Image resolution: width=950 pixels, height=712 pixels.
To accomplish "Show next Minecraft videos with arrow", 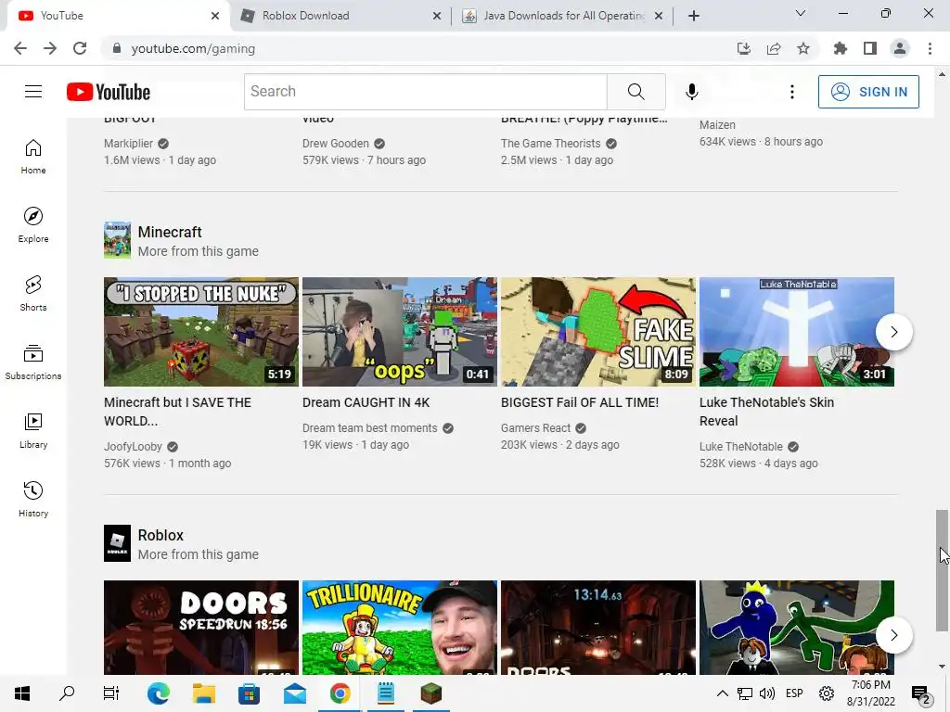I will tap(893, 332).
